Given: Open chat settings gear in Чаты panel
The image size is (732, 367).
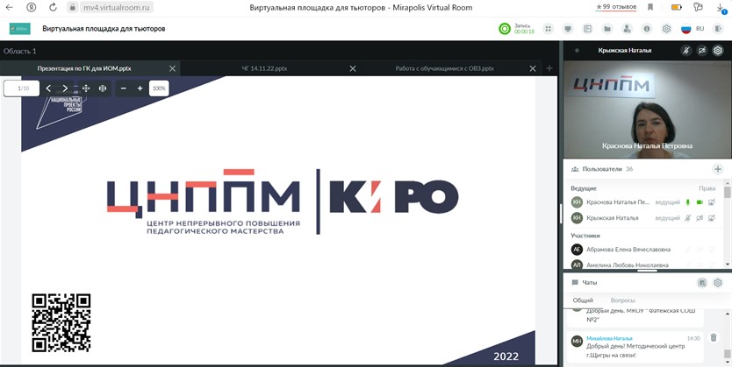Looking at the screenshot, I should pos(718,283).
